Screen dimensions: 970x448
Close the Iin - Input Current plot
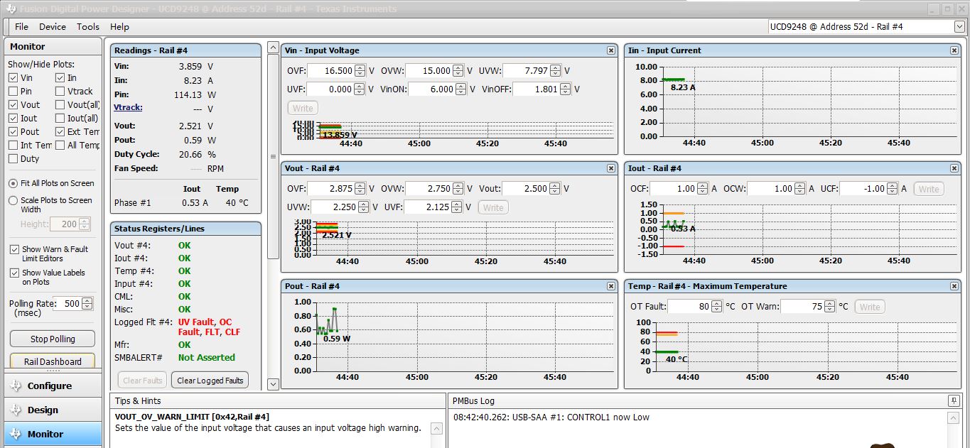(954, 50)
